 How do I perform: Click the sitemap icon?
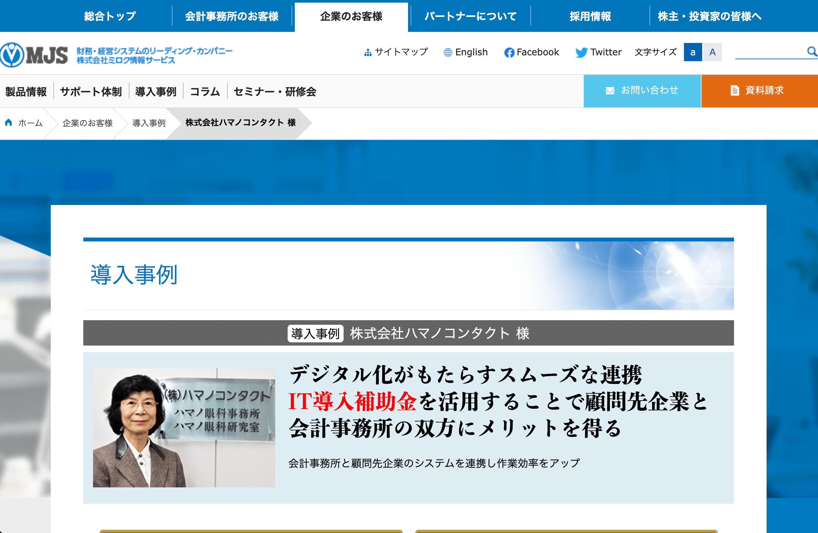click(x=368, y=52)
